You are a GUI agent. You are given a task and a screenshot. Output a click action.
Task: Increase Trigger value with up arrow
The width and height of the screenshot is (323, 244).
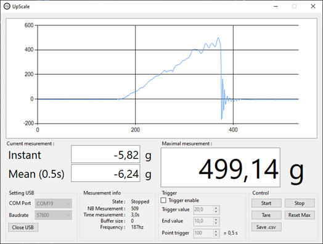point(216,208)
